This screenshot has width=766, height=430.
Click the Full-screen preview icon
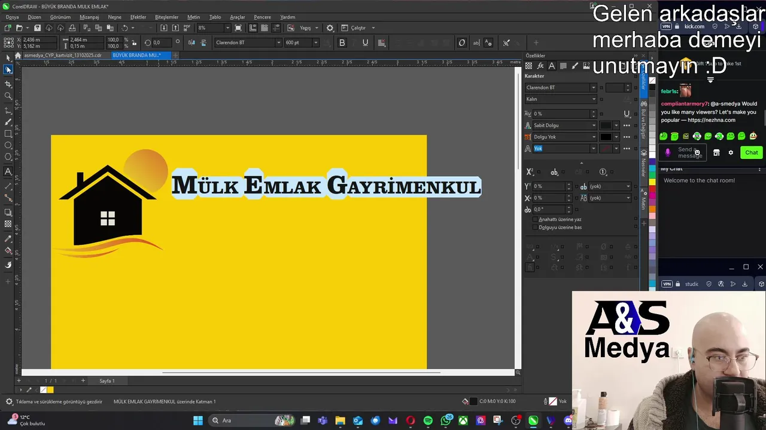click(x=238, y=28)
